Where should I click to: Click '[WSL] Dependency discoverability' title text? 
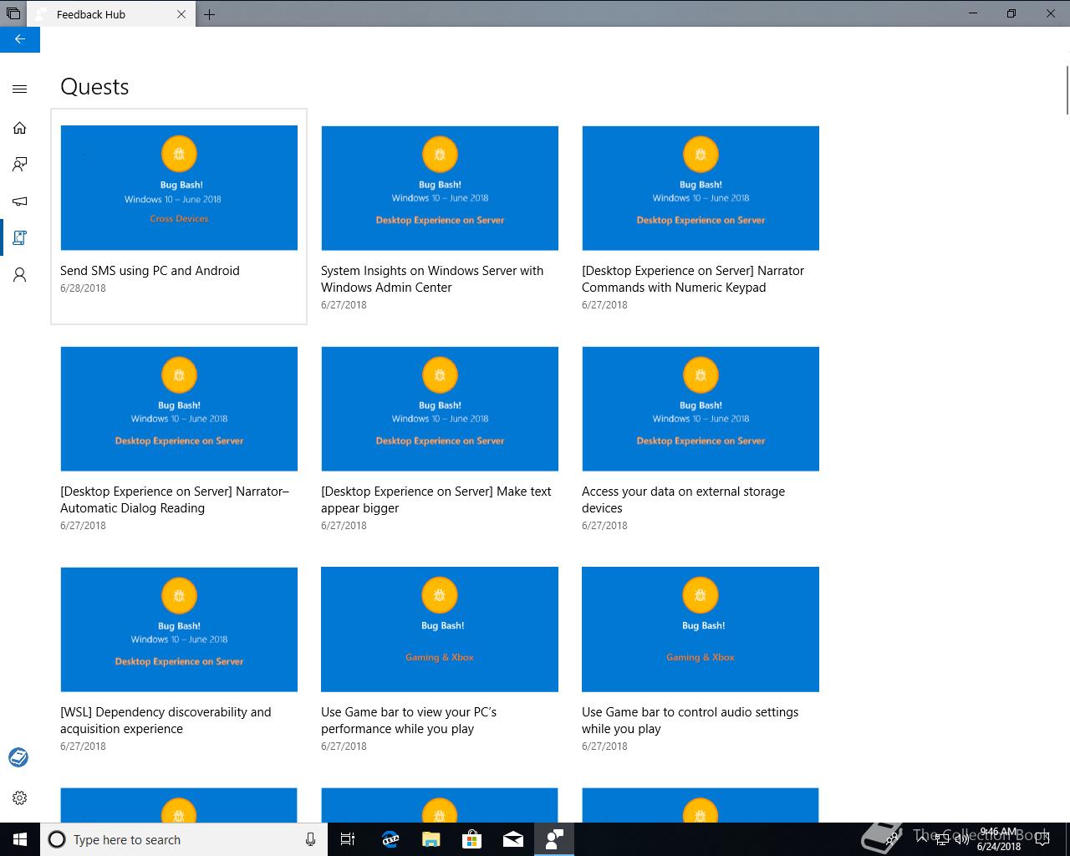point(166,721)
